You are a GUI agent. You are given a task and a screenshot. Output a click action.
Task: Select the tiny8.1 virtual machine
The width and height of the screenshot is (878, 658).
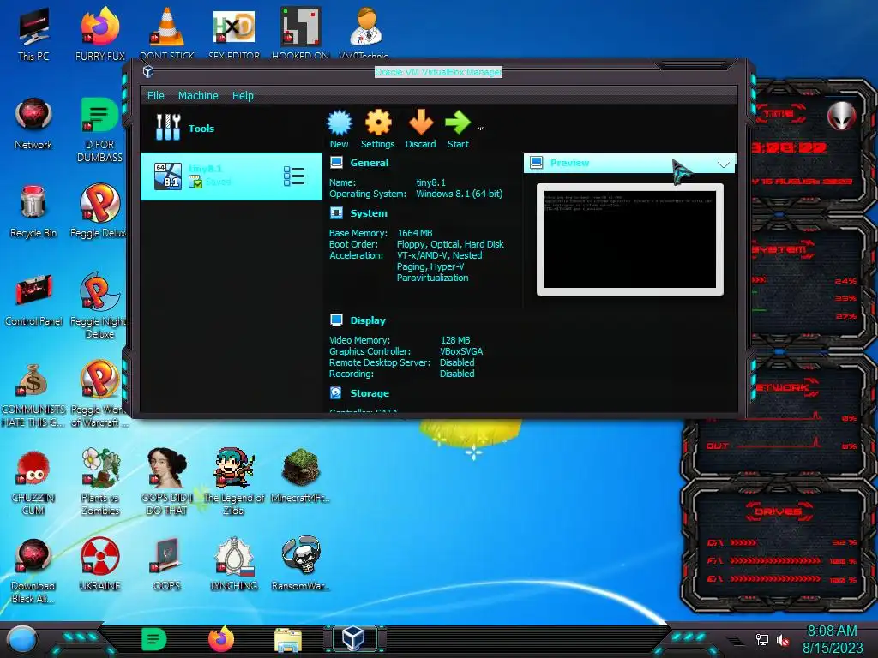point(232,176)
